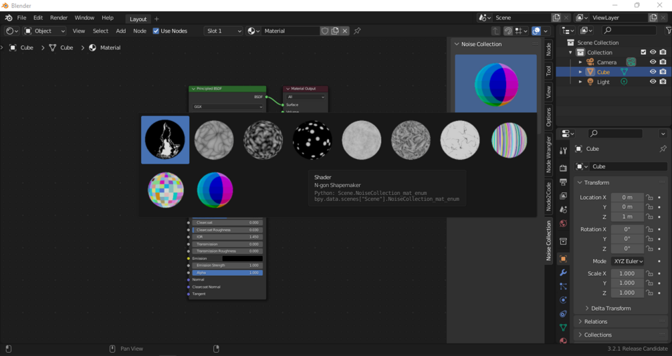Toggle the node overlays button

tap(536, 31)
